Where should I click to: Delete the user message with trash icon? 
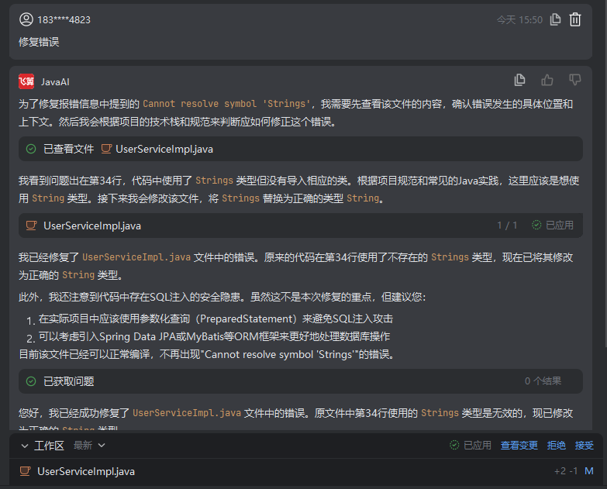(x=575, y=19)
